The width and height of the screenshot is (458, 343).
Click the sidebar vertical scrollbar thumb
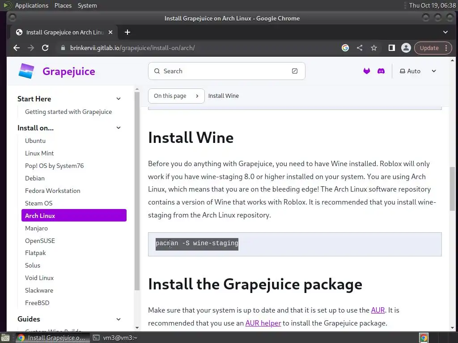(137, 191)
